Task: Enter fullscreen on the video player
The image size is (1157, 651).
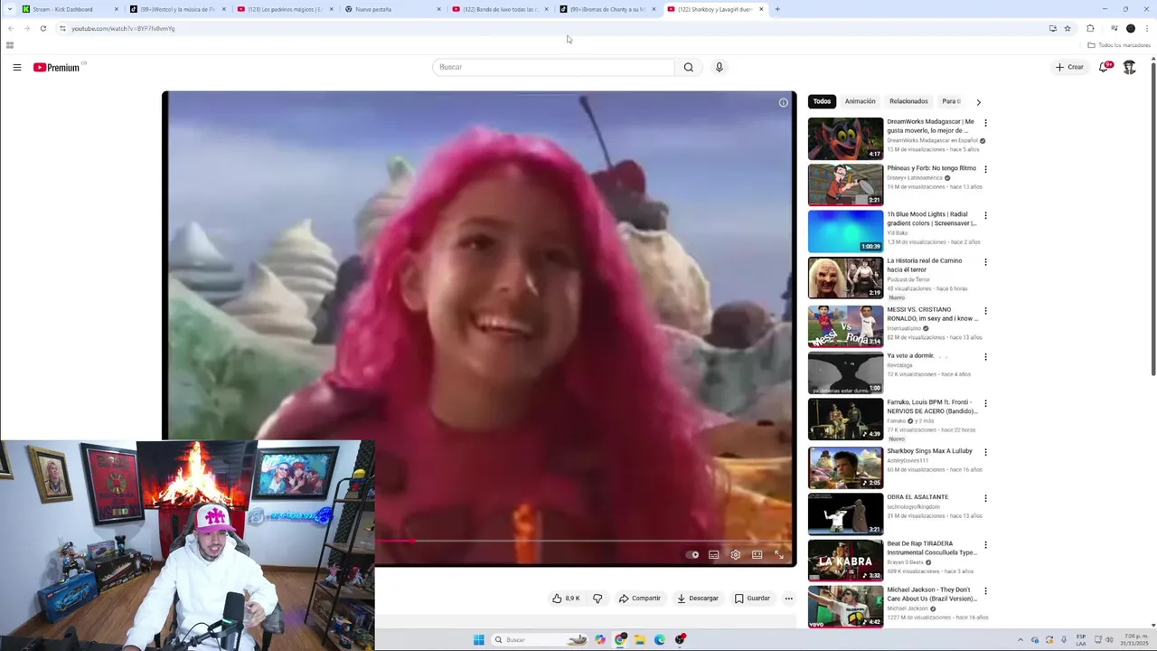Action: 779,555
